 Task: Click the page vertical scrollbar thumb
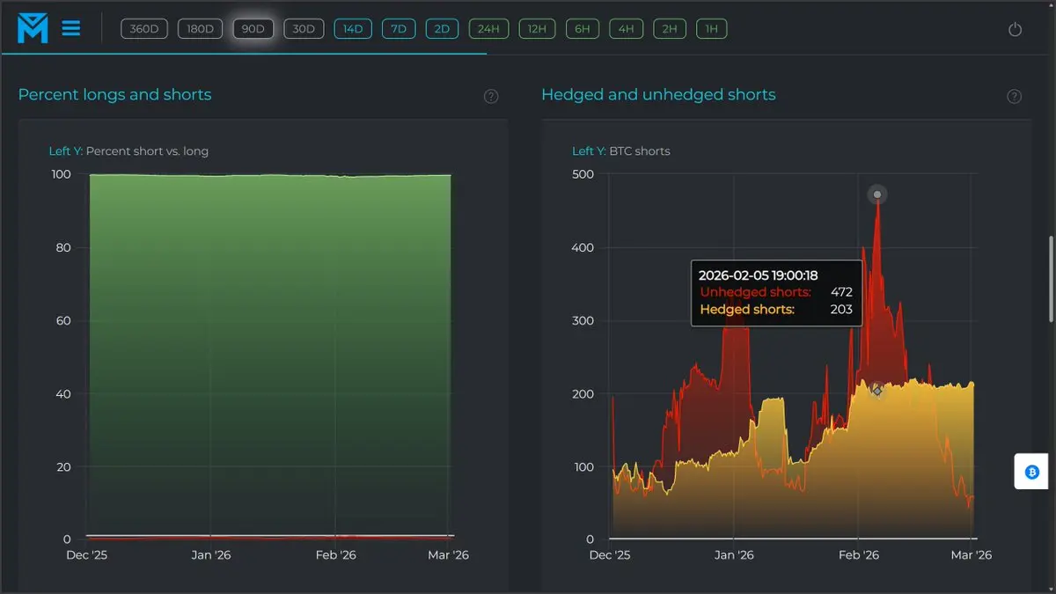[x=1052, y=278]
